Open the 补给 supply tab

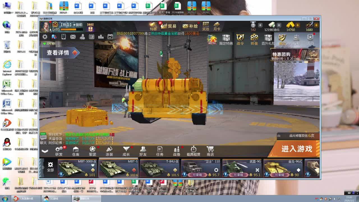pyautogui.click(x=190, y=26)
